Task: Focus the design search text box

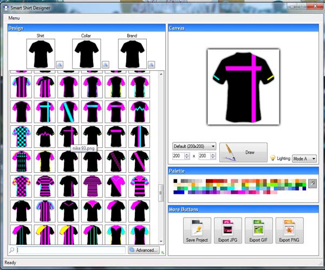Action: click(71, 250)
